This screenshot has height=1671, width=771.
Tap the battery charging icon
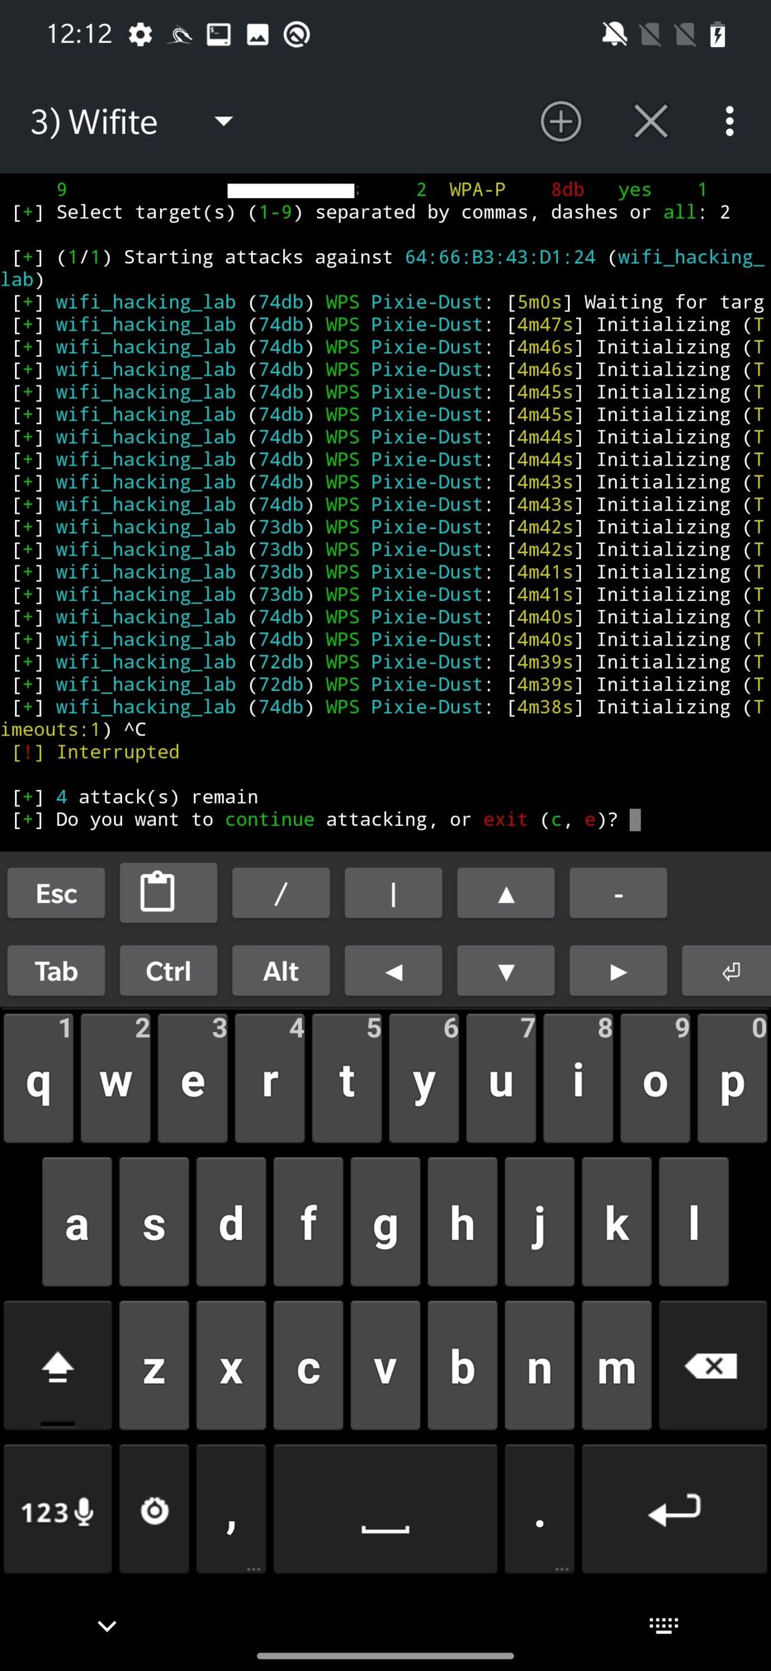coord(718,35)
